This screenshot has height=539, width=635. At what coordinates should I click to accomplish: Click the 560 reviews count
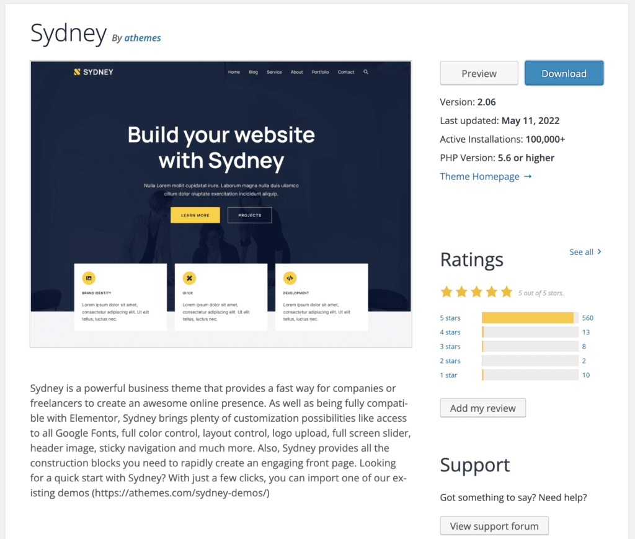click(x=588, y=318)
